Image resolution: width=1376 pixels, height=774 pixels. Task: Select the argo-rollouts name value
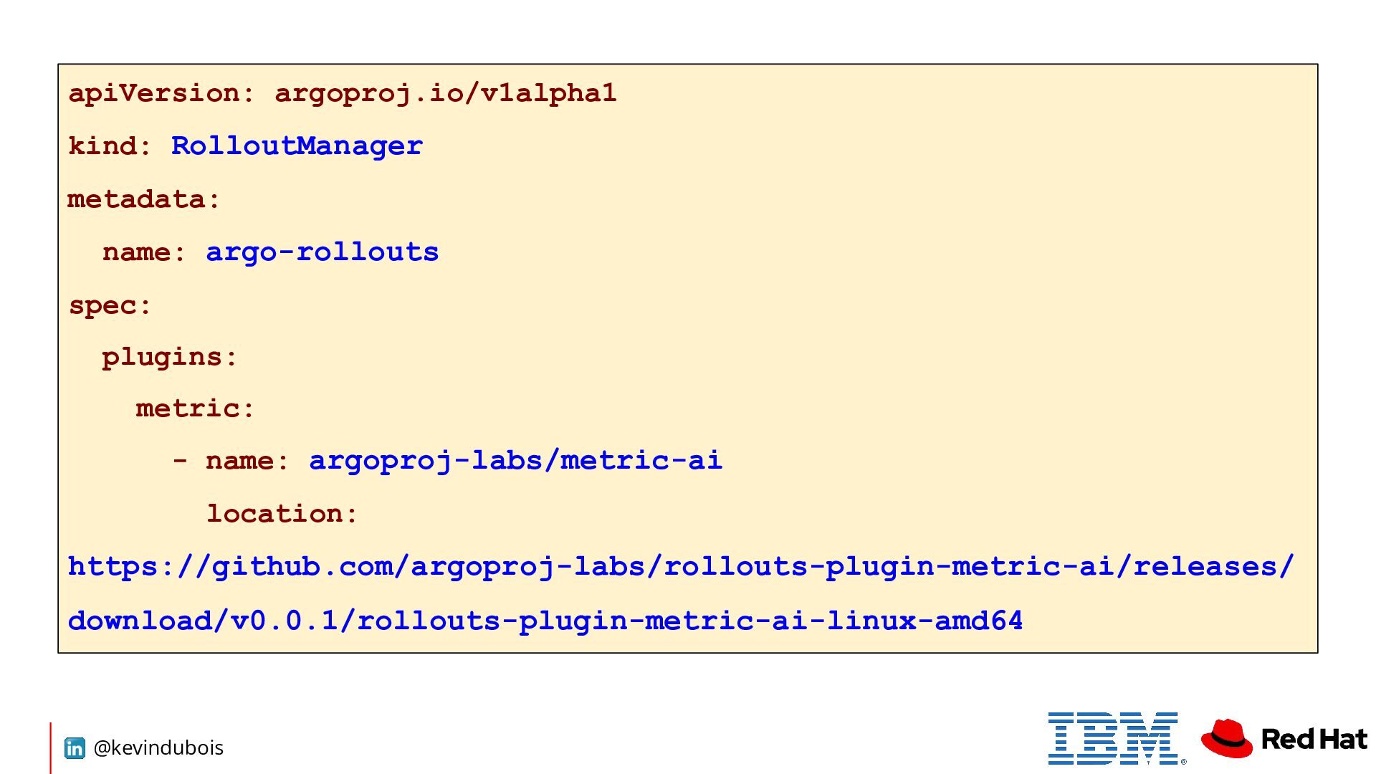tap(322, 253)
